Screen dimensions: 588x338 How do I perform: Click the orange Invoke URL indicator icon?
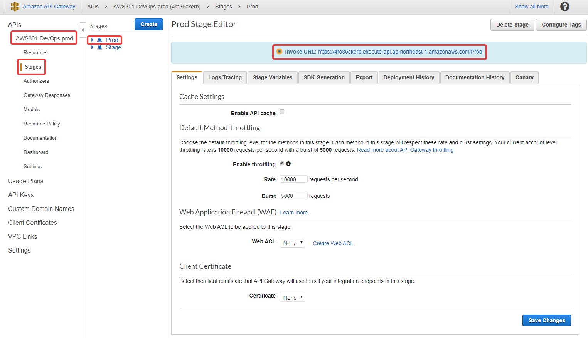coord(279,52)
